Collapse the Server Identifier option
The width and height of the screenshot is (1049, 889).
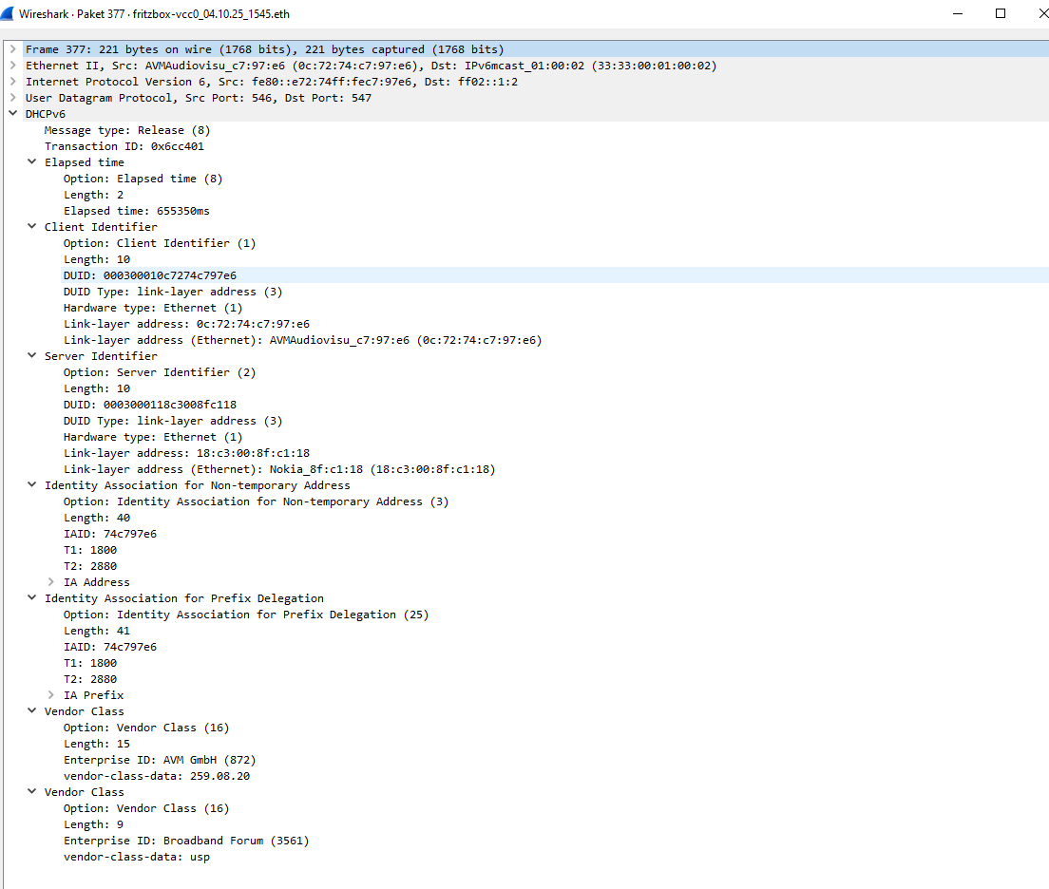(x=31, y=355)
